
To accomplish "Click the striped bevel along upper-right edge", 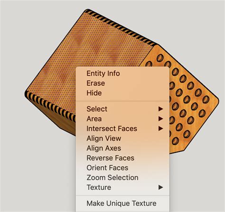I will (x=120, y=27).
